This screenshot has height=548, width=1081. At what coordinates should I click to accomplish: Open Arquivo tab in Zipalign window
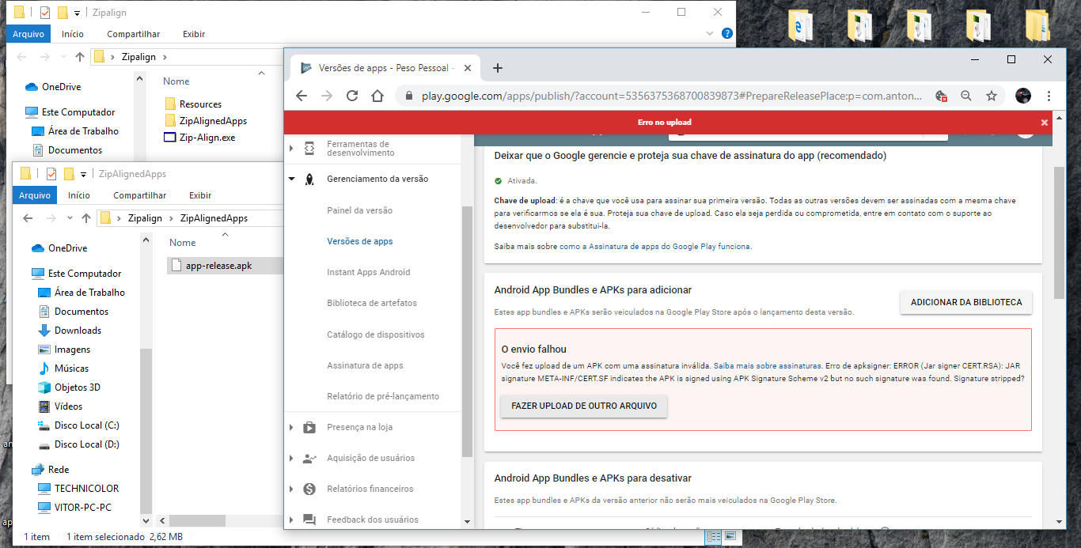pyautogui.click(x=28, y=34)
